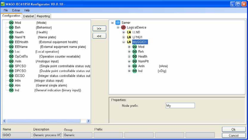This screenshot has width=248, height=140.
Task: Click the DO icon beside EEName
Action: pyautogui.click(x=11, y=47)
